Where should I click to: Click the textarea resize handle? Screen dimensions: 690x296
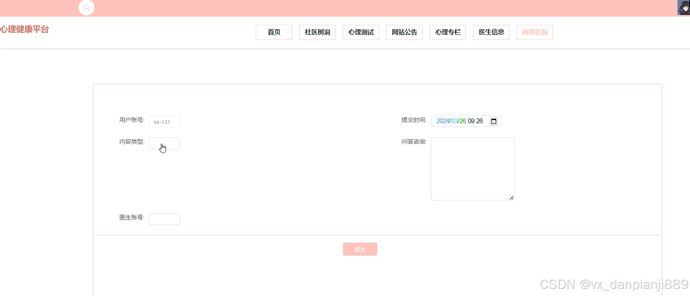511,198
